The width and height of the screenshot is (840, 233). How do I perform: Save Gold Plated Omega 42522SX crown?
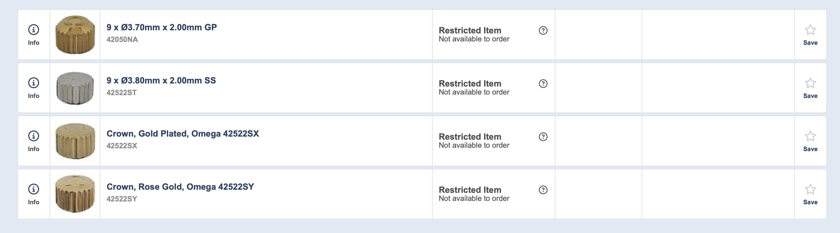[810, 137]
